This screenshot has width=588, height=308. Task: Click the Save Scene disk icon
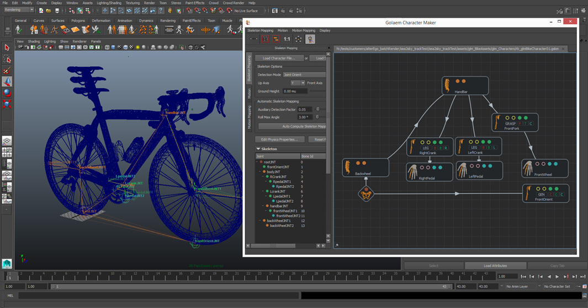pos(57,10)
